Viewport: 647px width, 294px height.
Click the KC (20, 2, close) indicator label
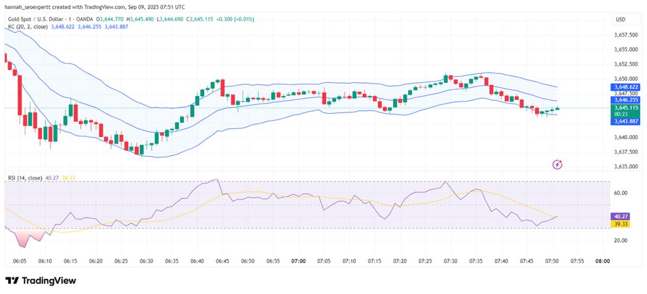28,27
